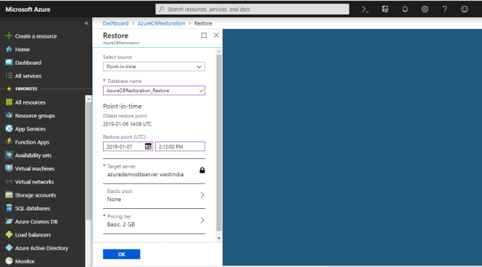Image resolution: width=482 pixels, height=267 pixels.
Task: Open the feedback smiley icon
Action: 465,9
